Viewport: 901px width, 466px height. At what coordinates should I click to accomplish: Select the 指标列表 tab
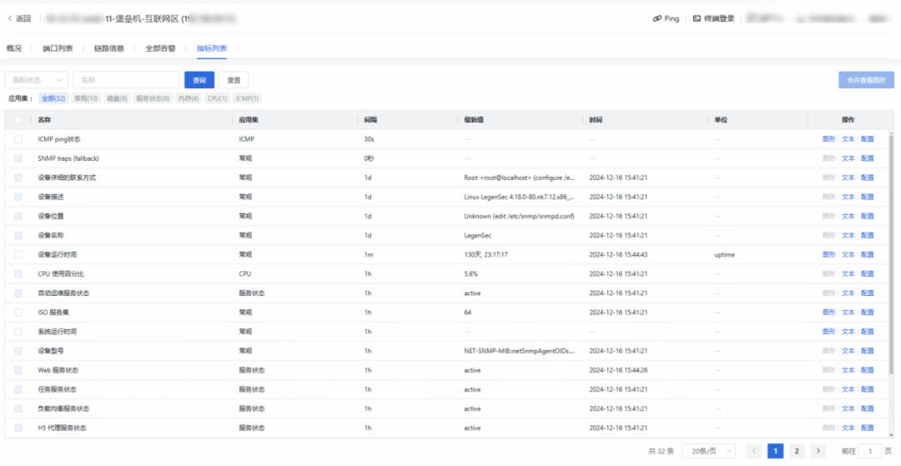211,49
